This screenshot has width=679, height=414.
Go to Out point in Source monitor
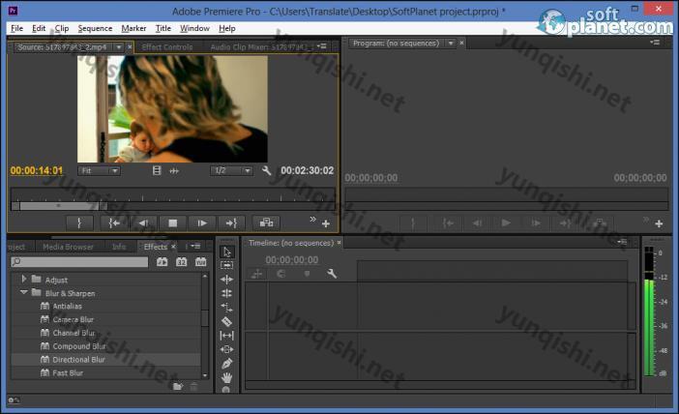231,223
